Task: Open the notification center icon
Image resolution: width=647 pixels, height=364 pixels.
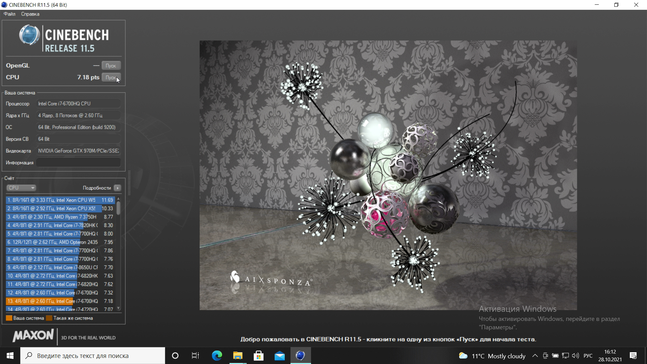Action: coord(633,356)
